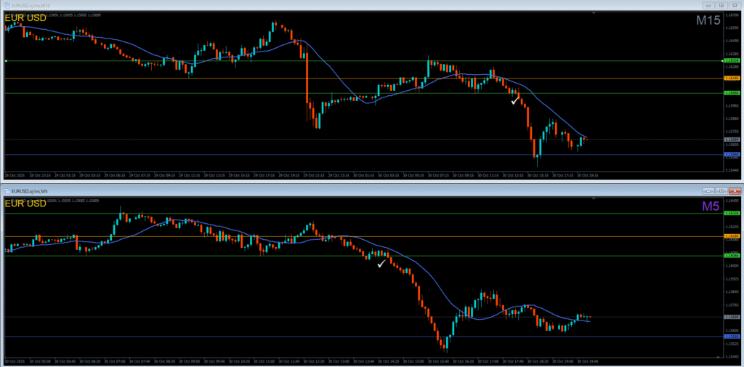Select the blue price level label on M15
744x367 pixels.
(732, 155)
